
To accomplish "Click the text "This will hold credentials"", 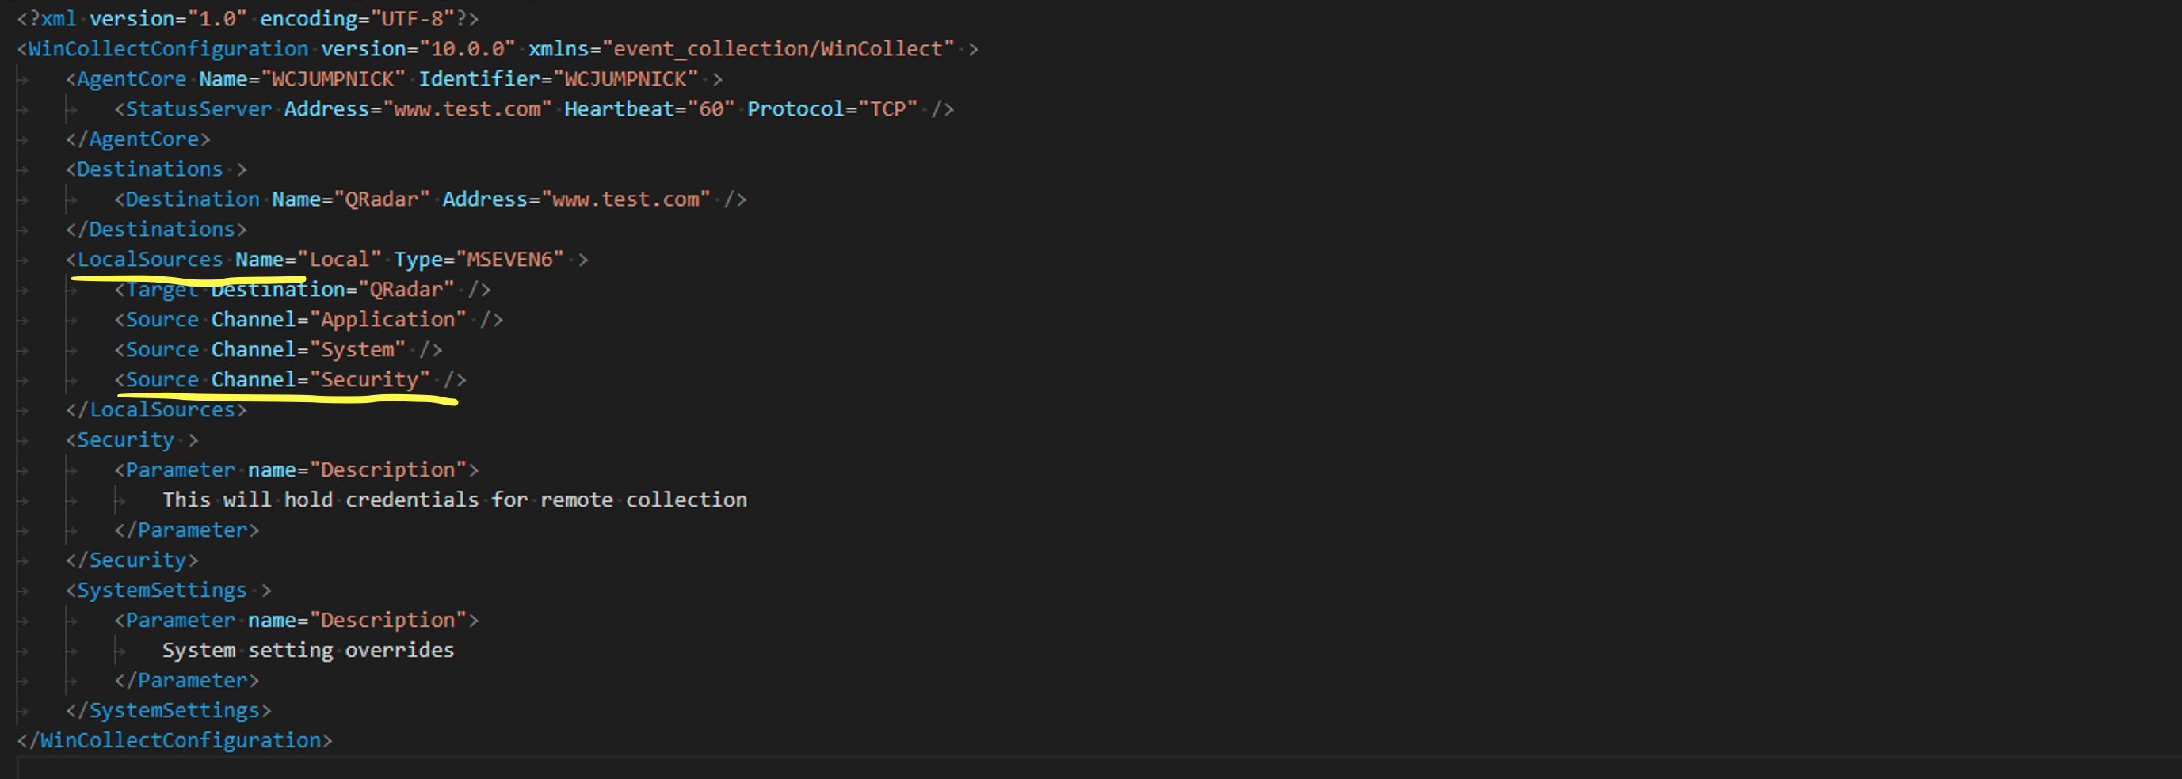I will pyautogui.click(x=320, y=500).
